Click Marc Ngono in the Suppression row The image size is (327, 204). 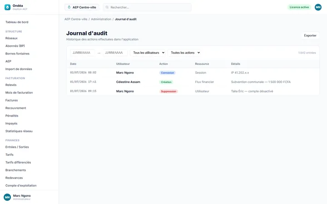click(125, 91)
